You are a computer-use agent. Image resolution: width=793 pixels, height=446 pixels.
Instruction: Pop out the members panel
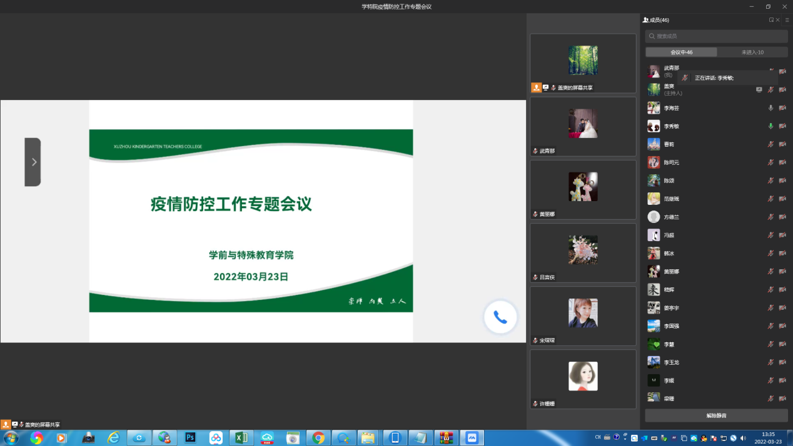click(772, 20)
